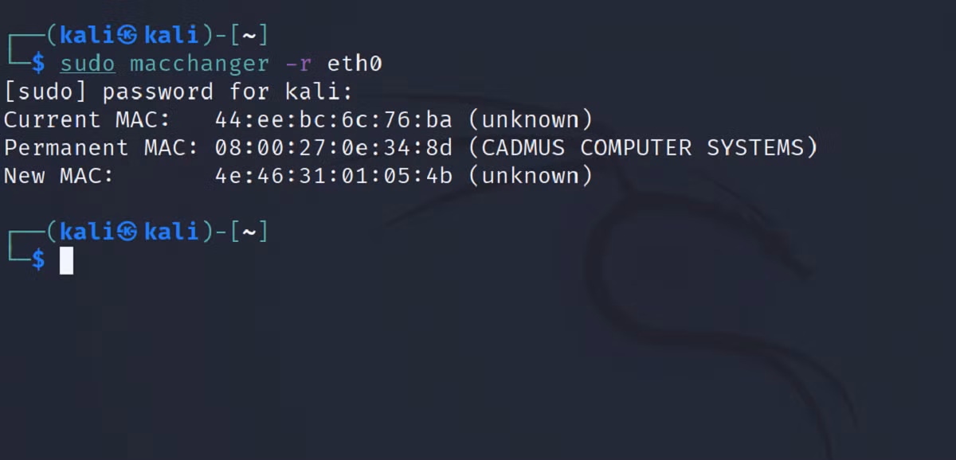Image resolution: width=956 pixels, height=460 pixels.
Task: Click the New MAC label
Action: pos(59,176)
